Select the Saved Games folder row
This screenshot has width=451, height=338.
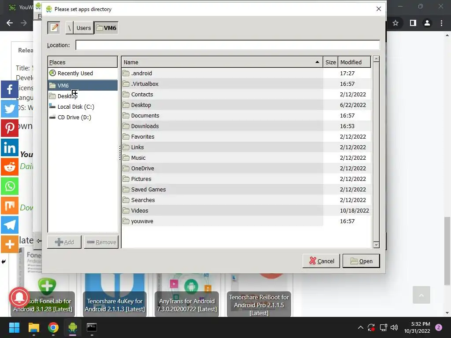coord(246,189)
